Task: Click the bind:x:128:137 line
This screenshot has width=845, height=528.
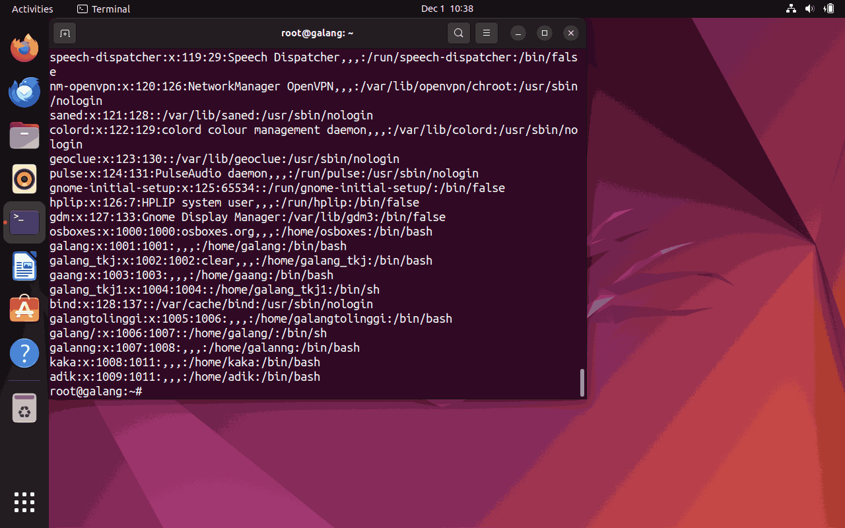Action: [x=211, y=304]
